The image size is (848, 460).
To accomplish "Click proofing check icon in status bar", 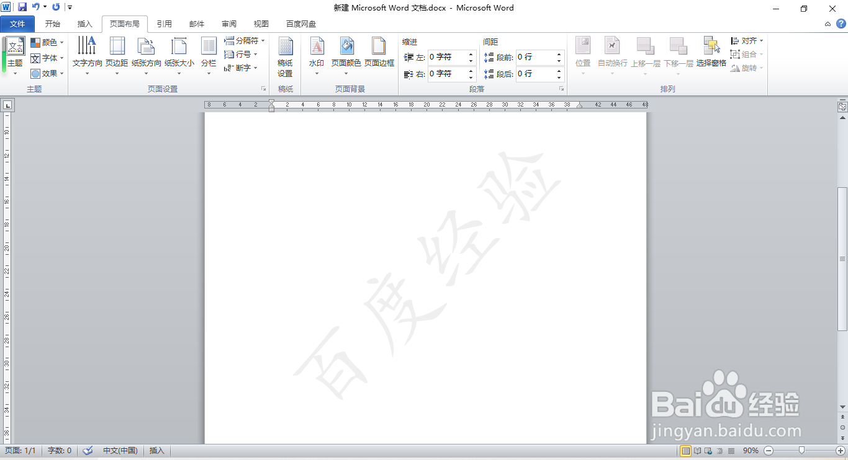I will (88, 451).
